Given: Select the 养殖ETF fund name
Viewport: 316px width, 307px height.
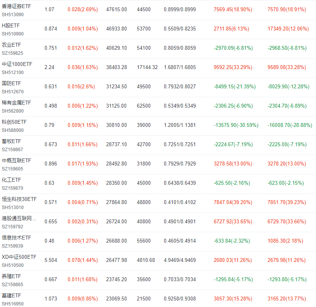Looking at the screenshot, I should coord(11,277).
